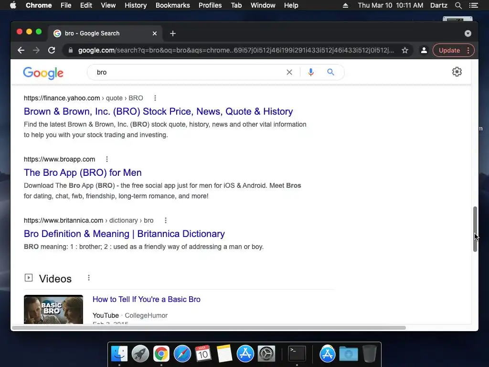Bookmark this page with star icon
This screenshot has width=489, height=367.
pos(405,50)
